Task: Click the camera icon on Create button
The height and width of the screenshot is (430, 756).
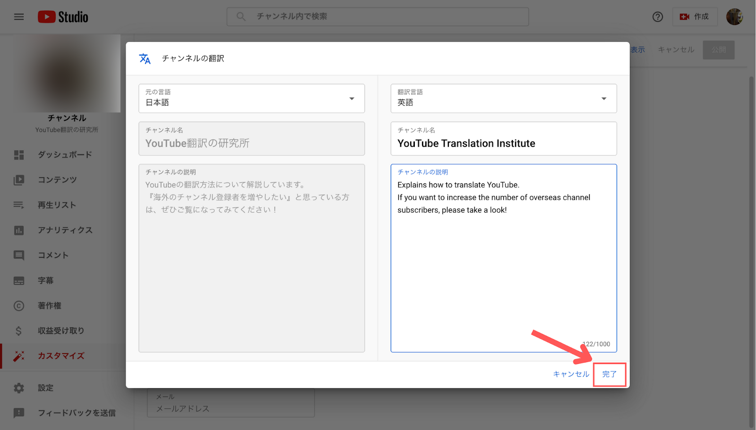Action: (684, 17)
